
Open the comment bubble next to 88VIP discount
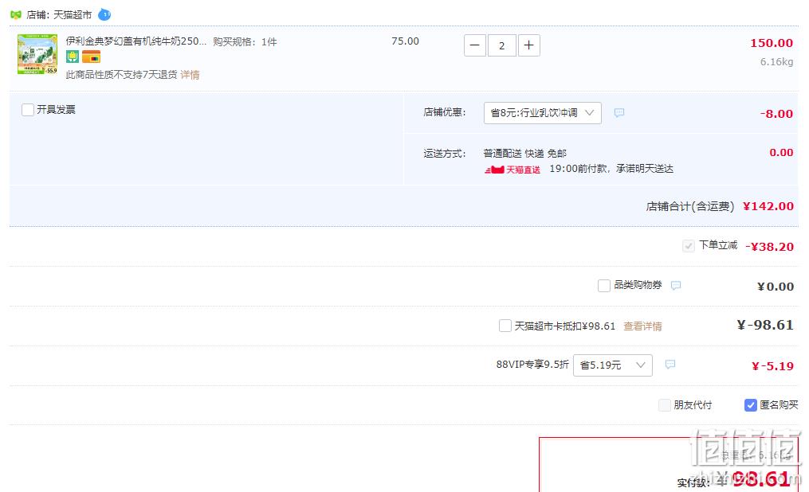[x=670, y=365]
